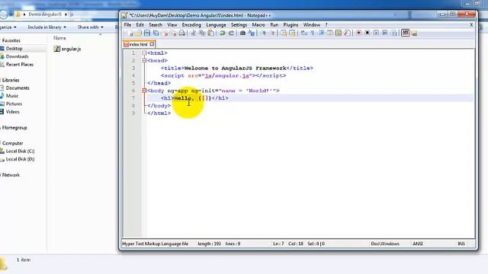
Task: Click ANSI encoding in the status bar
Action: click(x=418, y=244)
